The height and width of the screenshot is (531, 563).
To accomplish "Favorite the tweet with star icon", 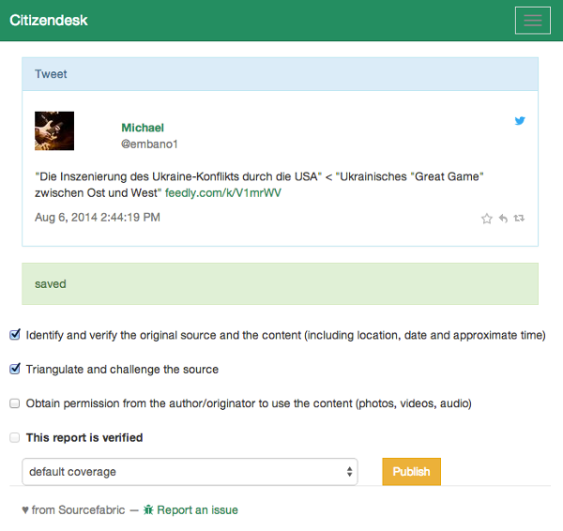I will [486, 219].
